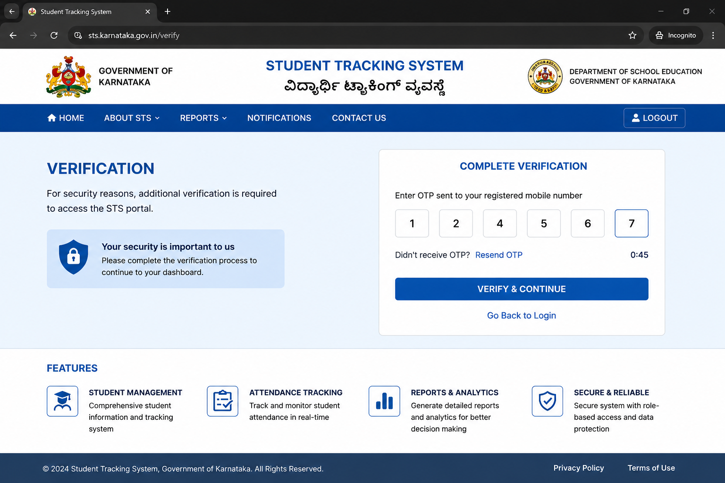Select the fifth OTP box containing 6
The image size is (725, 483).
pyautogui.click(x=588, y=224)
